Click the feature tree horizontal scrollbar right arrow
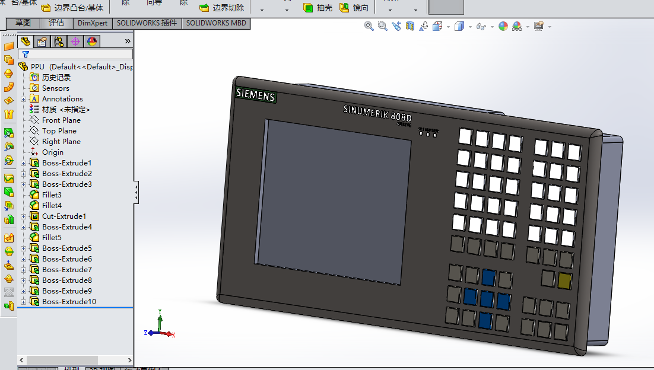 click(x=129, y=360)
